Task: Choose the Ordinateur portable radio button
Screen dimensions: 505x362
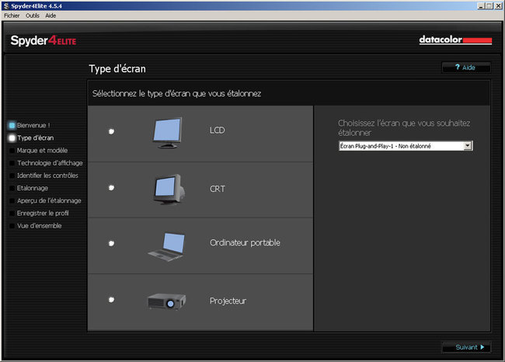Action: click(x=111, y=243)
